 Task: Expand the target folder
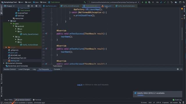[6, 47]
